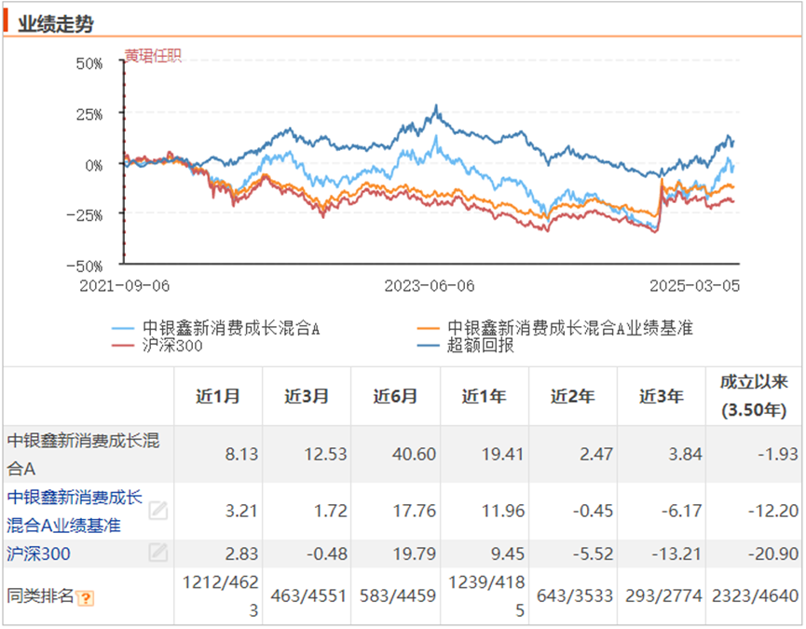Select the 近1年 column header
This screenshot has height=629, width=806.
click(484, 396)
